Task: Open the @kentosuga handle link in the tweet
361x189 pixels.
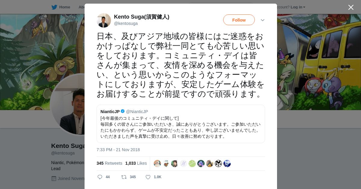Action: tap(126, 23)
